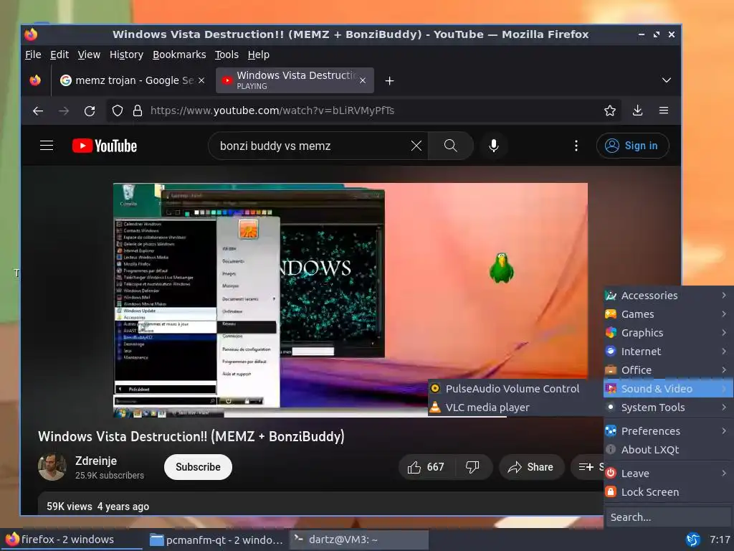The image size is (734, 551).
Task: Click the video player thumbnail
Action: coord(350,300)
